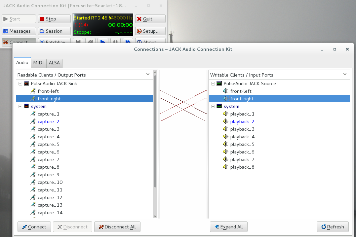Click the speaker icon of playback_6
The image size is (356, 237).
pyautogui.click(x=225, y=152)
